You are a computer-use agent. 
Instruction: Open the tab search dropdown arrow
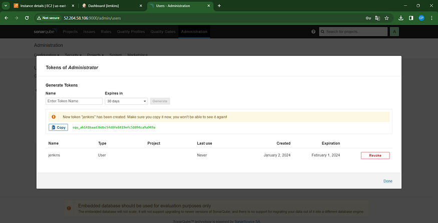click(6, 5)
